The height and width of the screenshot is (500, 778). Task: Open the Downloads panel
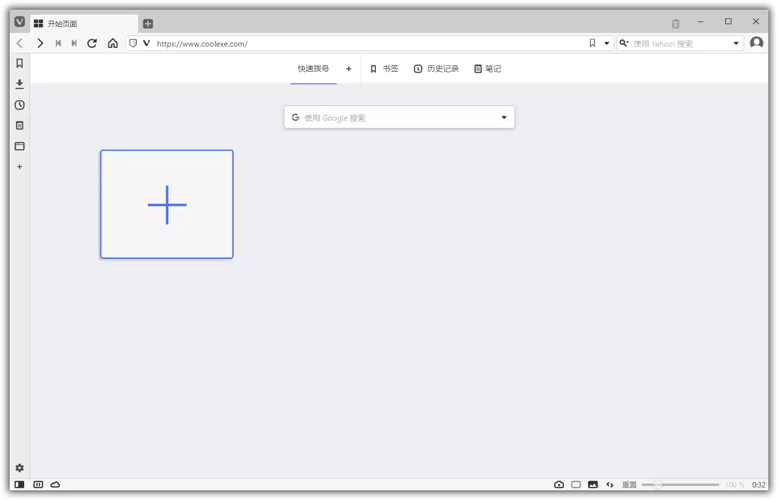tap(19, 84)
